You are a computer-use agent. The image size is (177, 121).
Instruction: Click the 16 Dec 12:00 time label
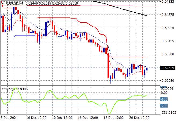point(88,118)
